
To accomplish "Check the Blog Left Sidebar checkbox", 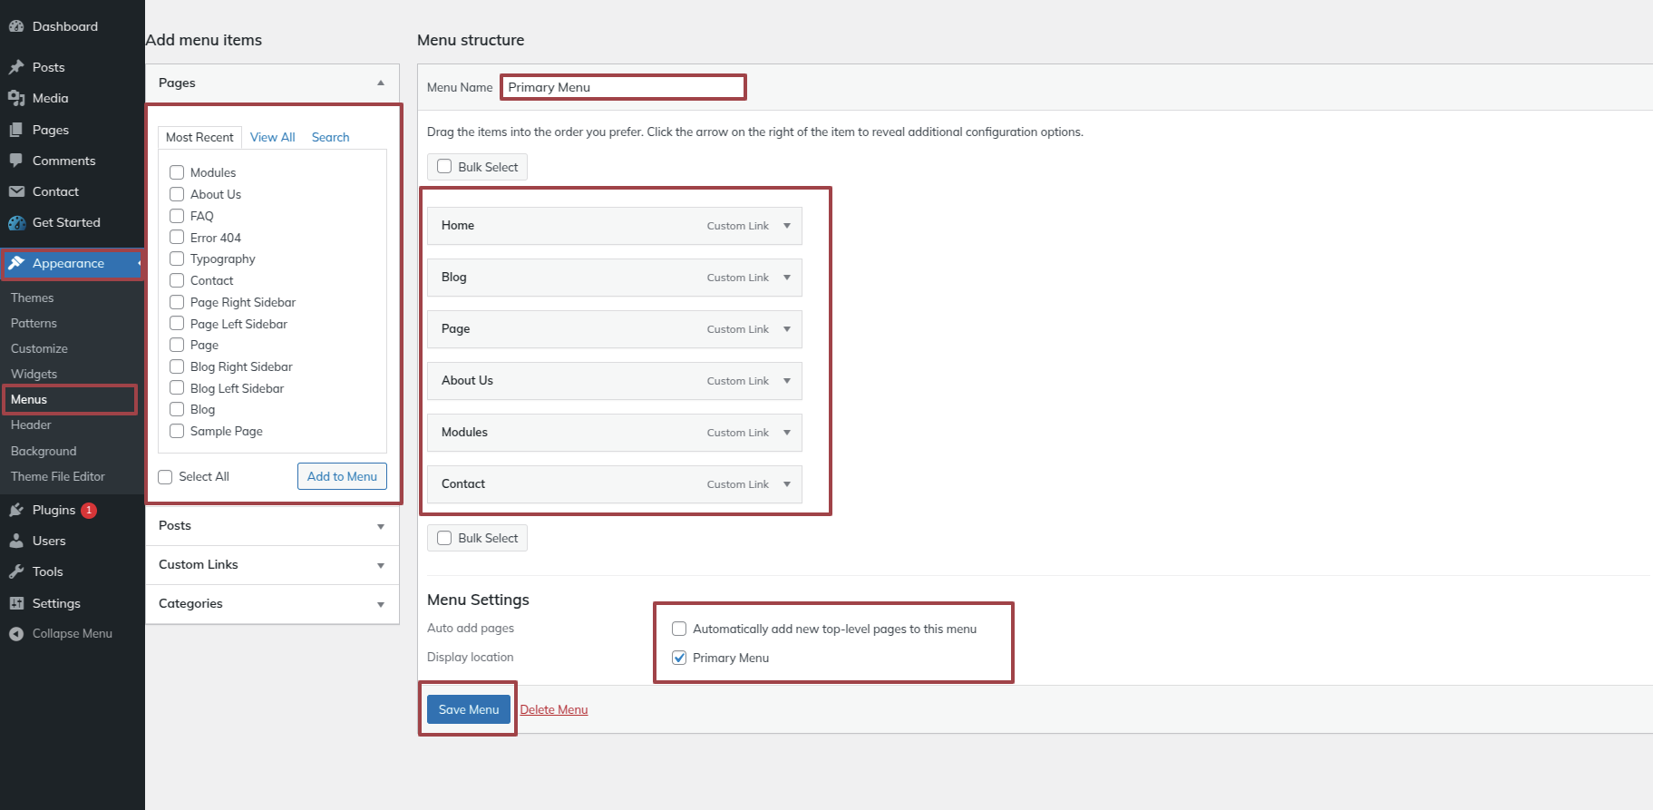I will pos(177,388).
